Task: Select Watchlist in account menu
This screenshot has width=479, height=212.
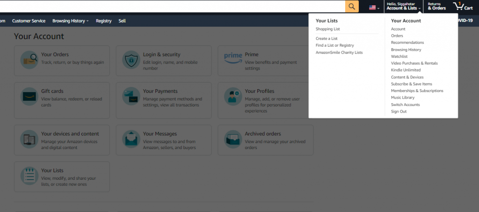Action: tap(399, 57)
